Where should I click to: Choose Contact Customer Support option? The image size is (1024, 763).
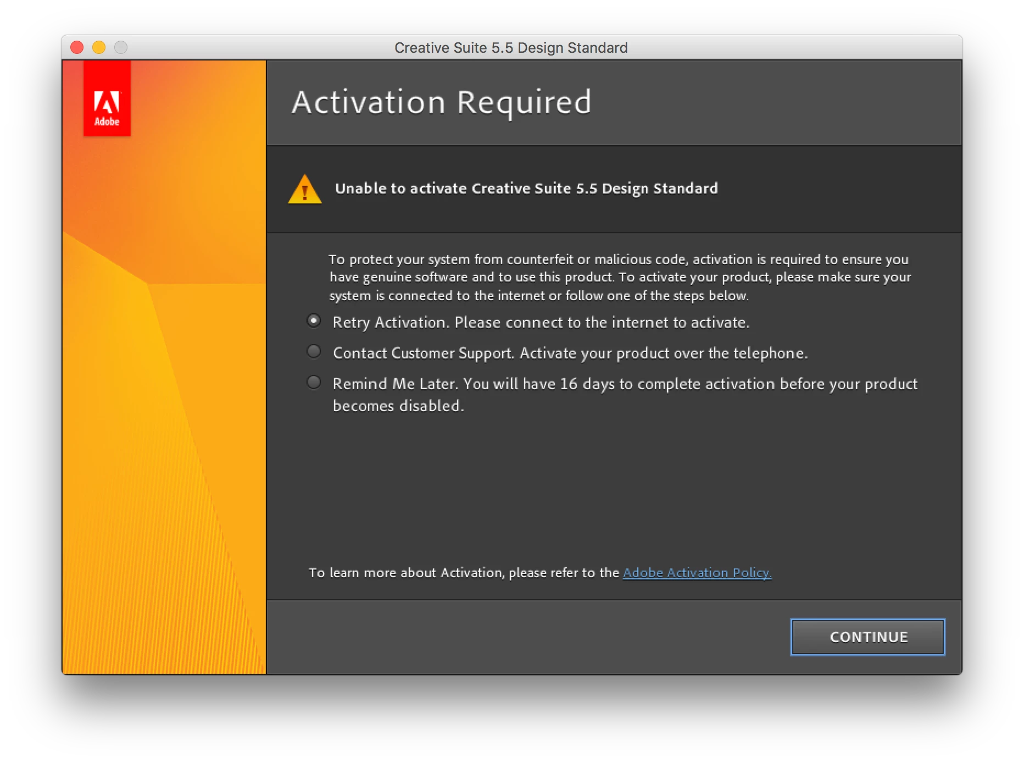[x=314, y=351]
